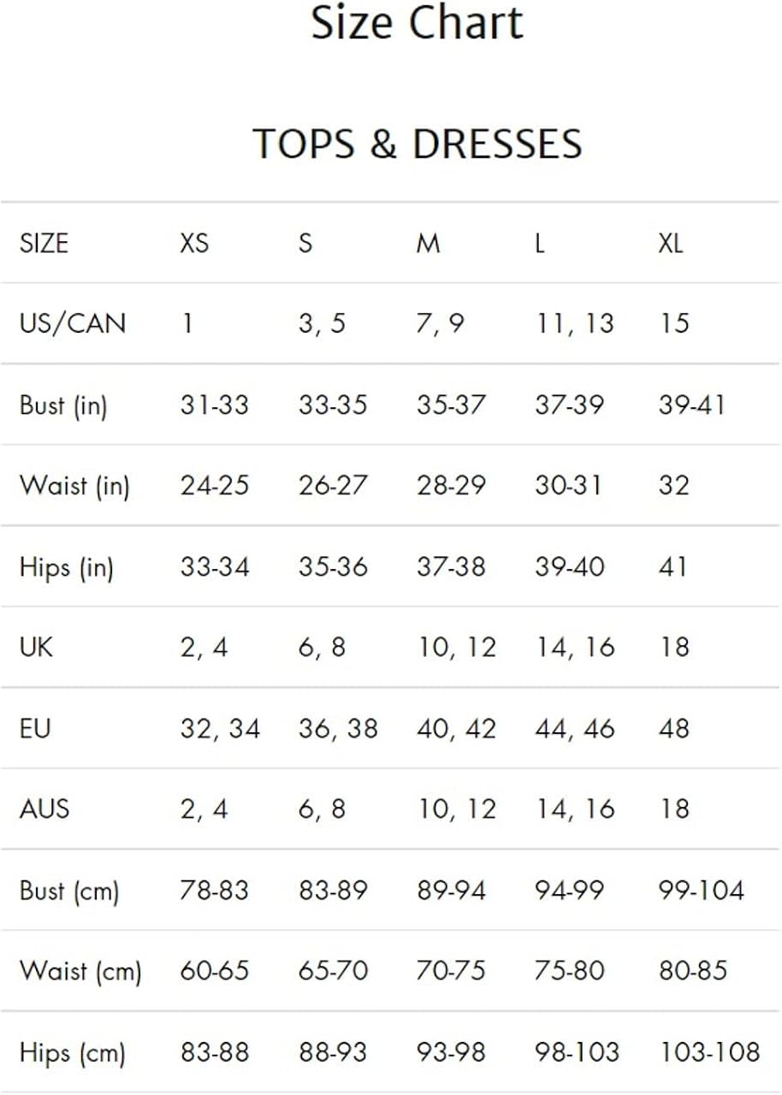Screen dimensions: 782x1095
Task: Click the Waist (cm) row label
Action: (80, 971)
